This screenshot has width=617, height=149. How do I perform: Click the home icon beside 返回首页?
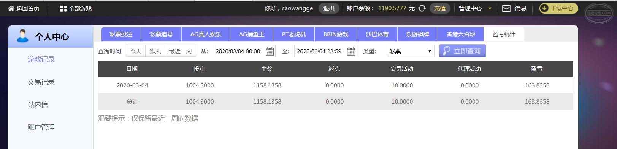pyautogui.click(x=11, y=8)
